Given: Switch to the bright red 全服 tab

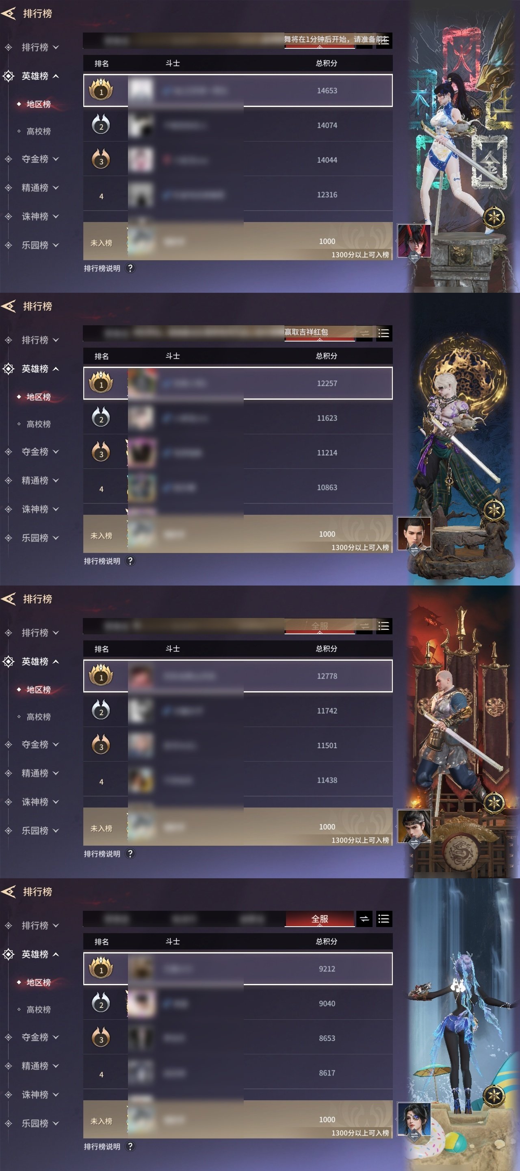Looking at the screenshot, I should coord(319,919).
